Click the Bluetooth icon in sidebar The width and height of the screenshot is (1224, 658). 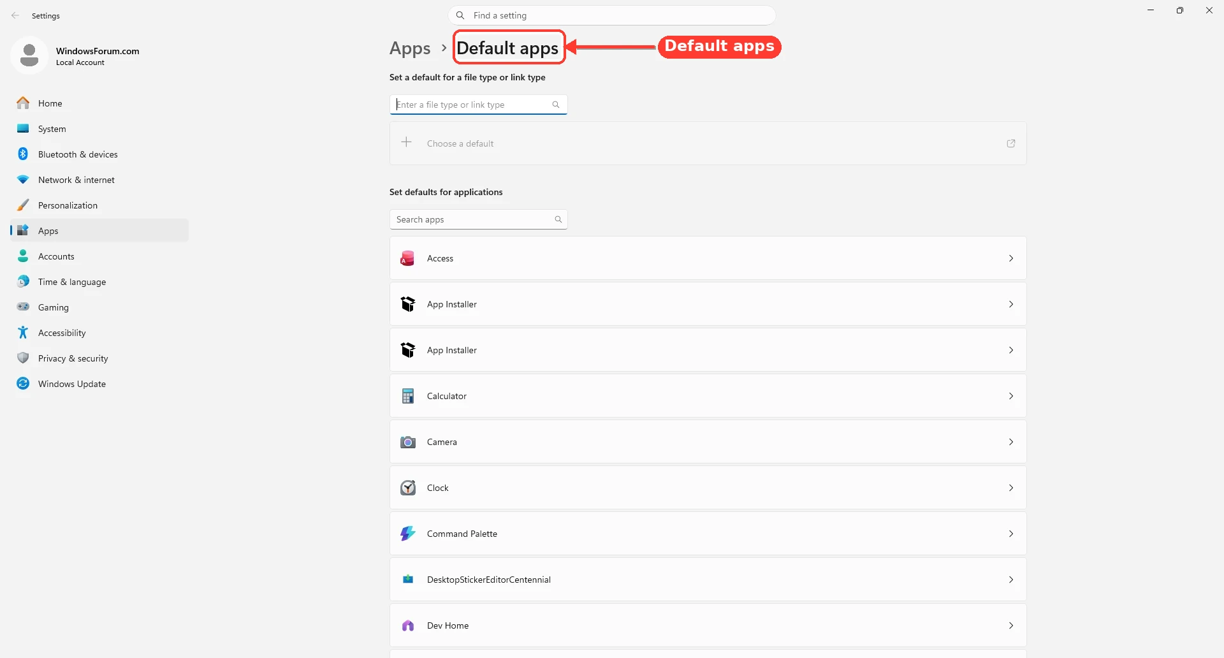pos(23,154)
